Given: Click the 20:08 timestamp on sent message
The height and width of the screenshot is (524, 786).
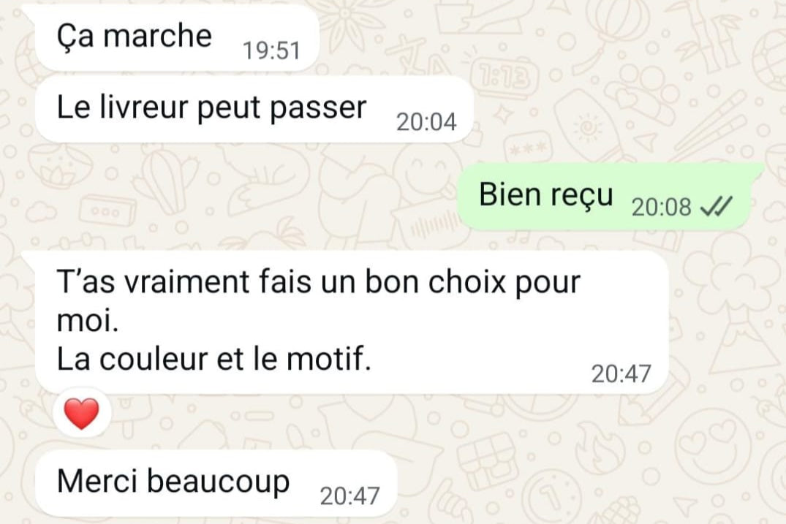Looking at the screenshot, I should point(661,207).
